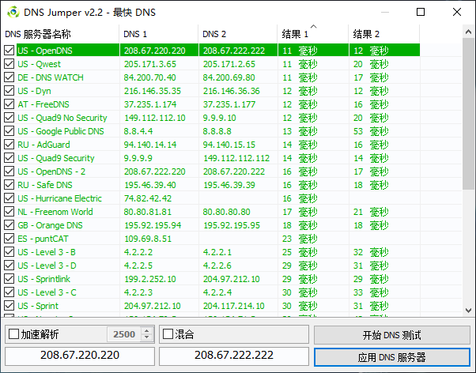Click DNS 1 address 8.8.4.4
The width and height of the screenshot is (476, 373).
[138, 131]
